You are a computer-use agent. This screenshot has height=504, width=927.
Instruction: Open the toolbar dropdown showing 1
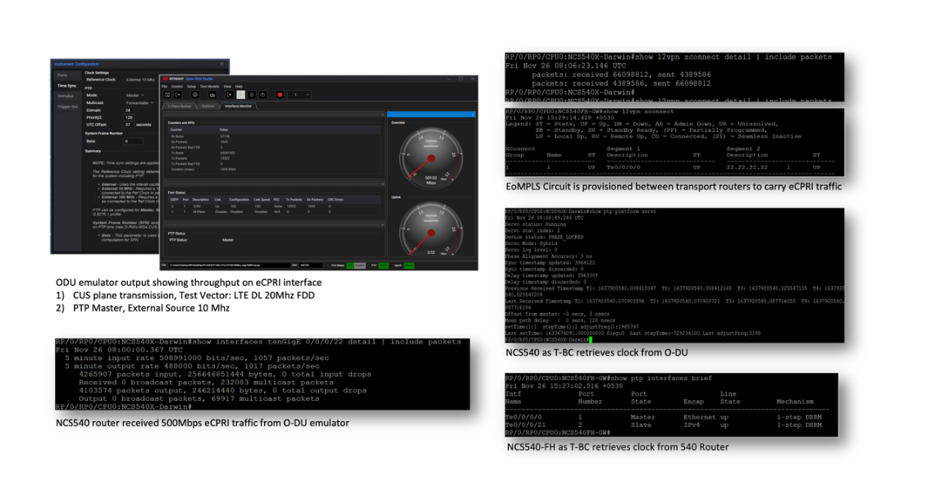pyautogui.click(x=299, y=94)
